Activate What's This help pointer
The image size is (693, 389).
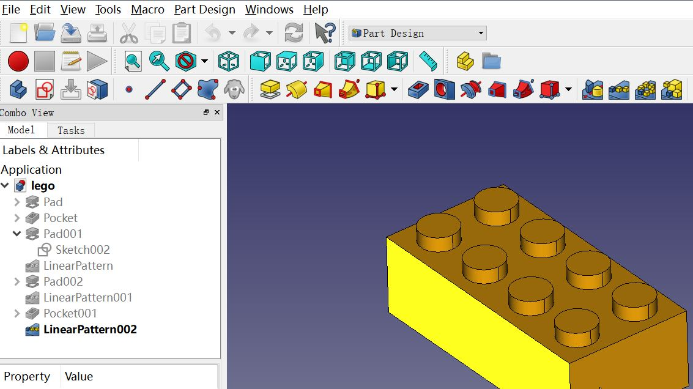click(325, 33)
